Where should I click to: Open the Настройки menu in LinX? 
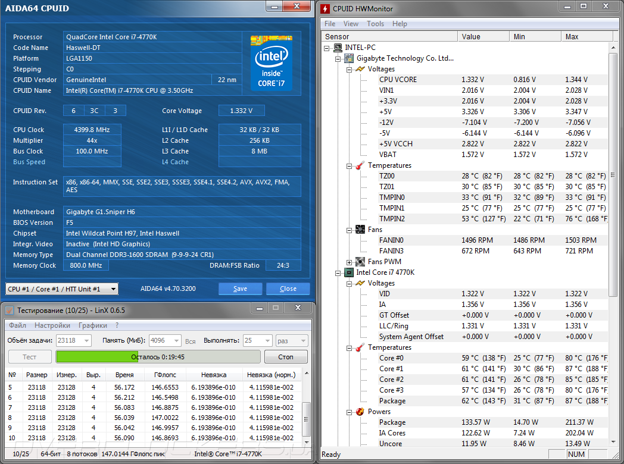tap(52, 325)
